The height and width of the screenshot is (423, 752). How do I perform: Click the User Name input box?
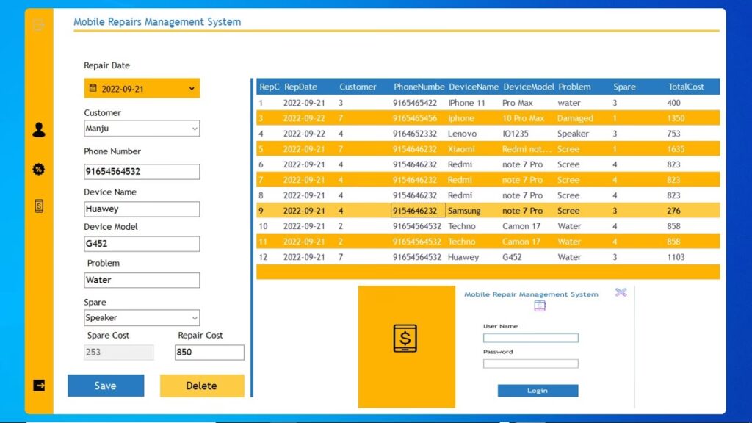530,338
